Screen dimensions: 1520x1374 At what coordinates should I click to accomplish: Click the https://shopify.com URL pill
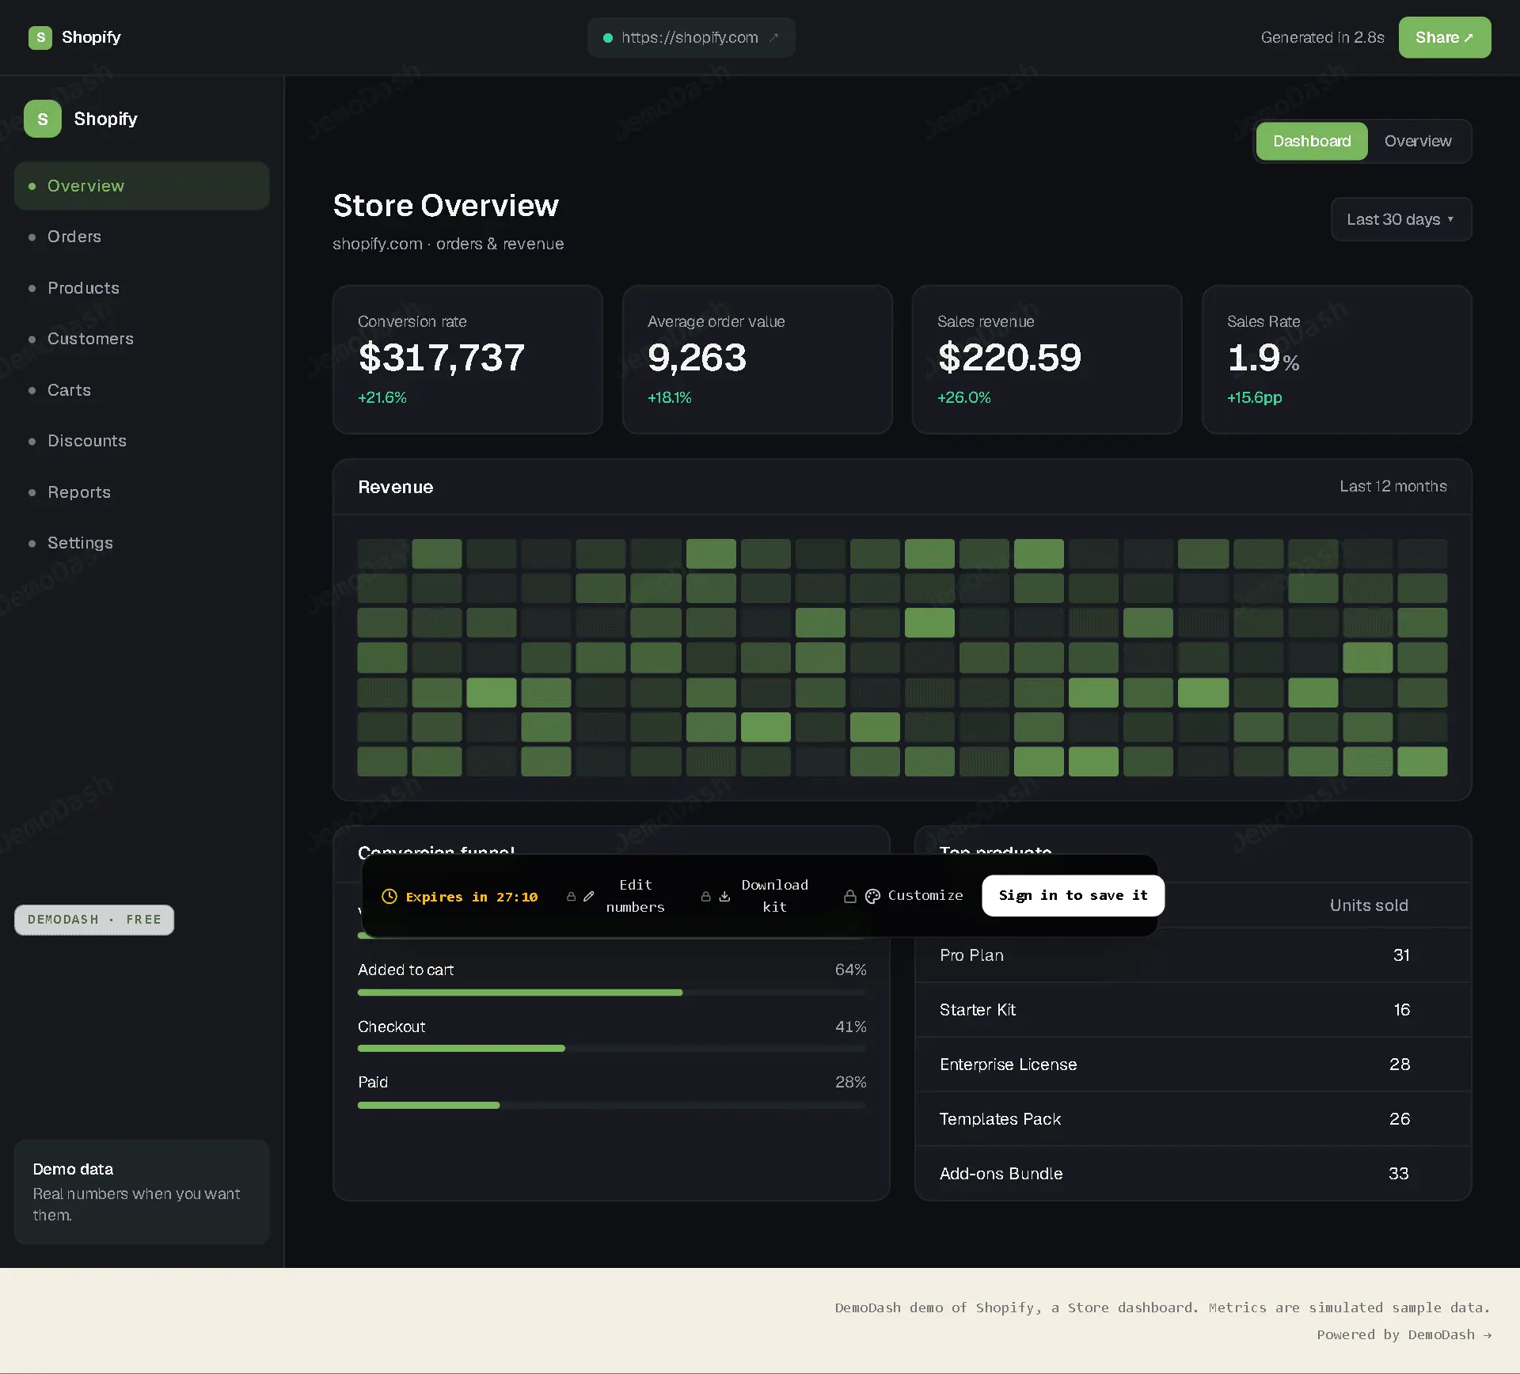pos(691,37)
